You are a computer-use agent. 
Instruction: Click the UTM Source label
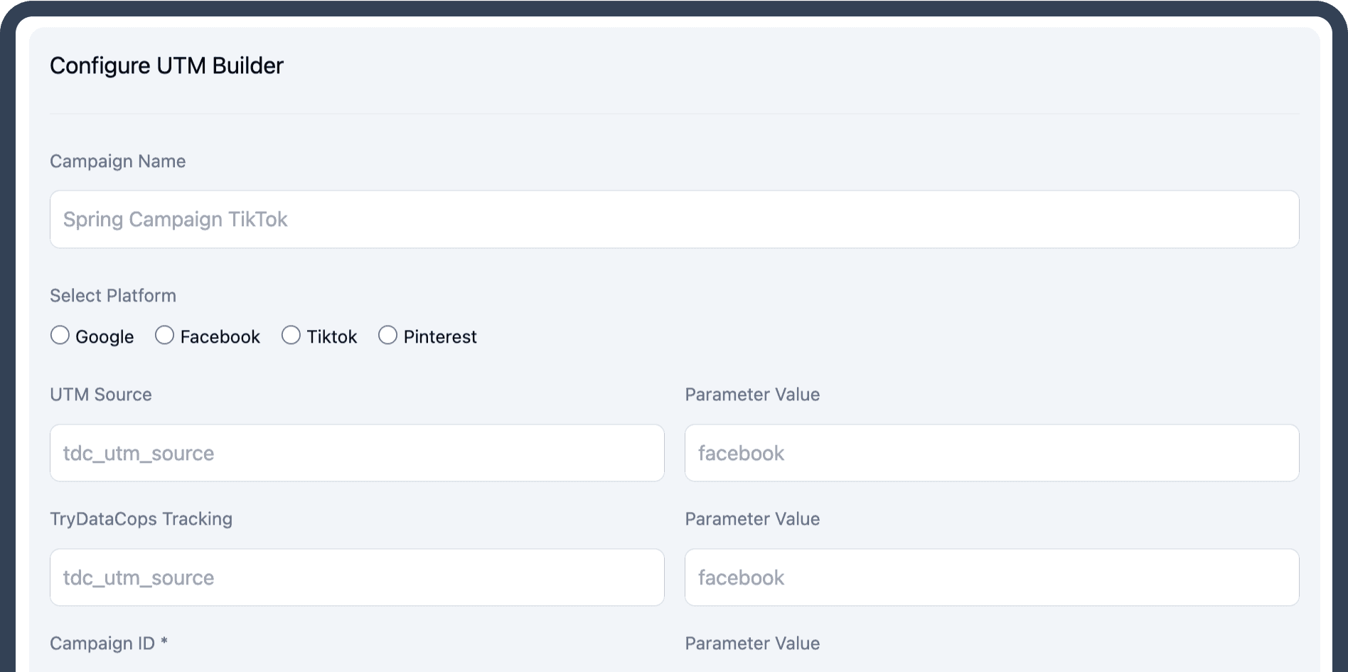coord(101,395)
